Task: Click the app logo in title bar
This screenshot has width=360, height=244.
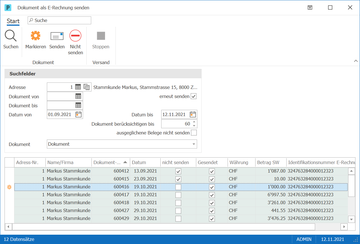Action: [8, 8]
